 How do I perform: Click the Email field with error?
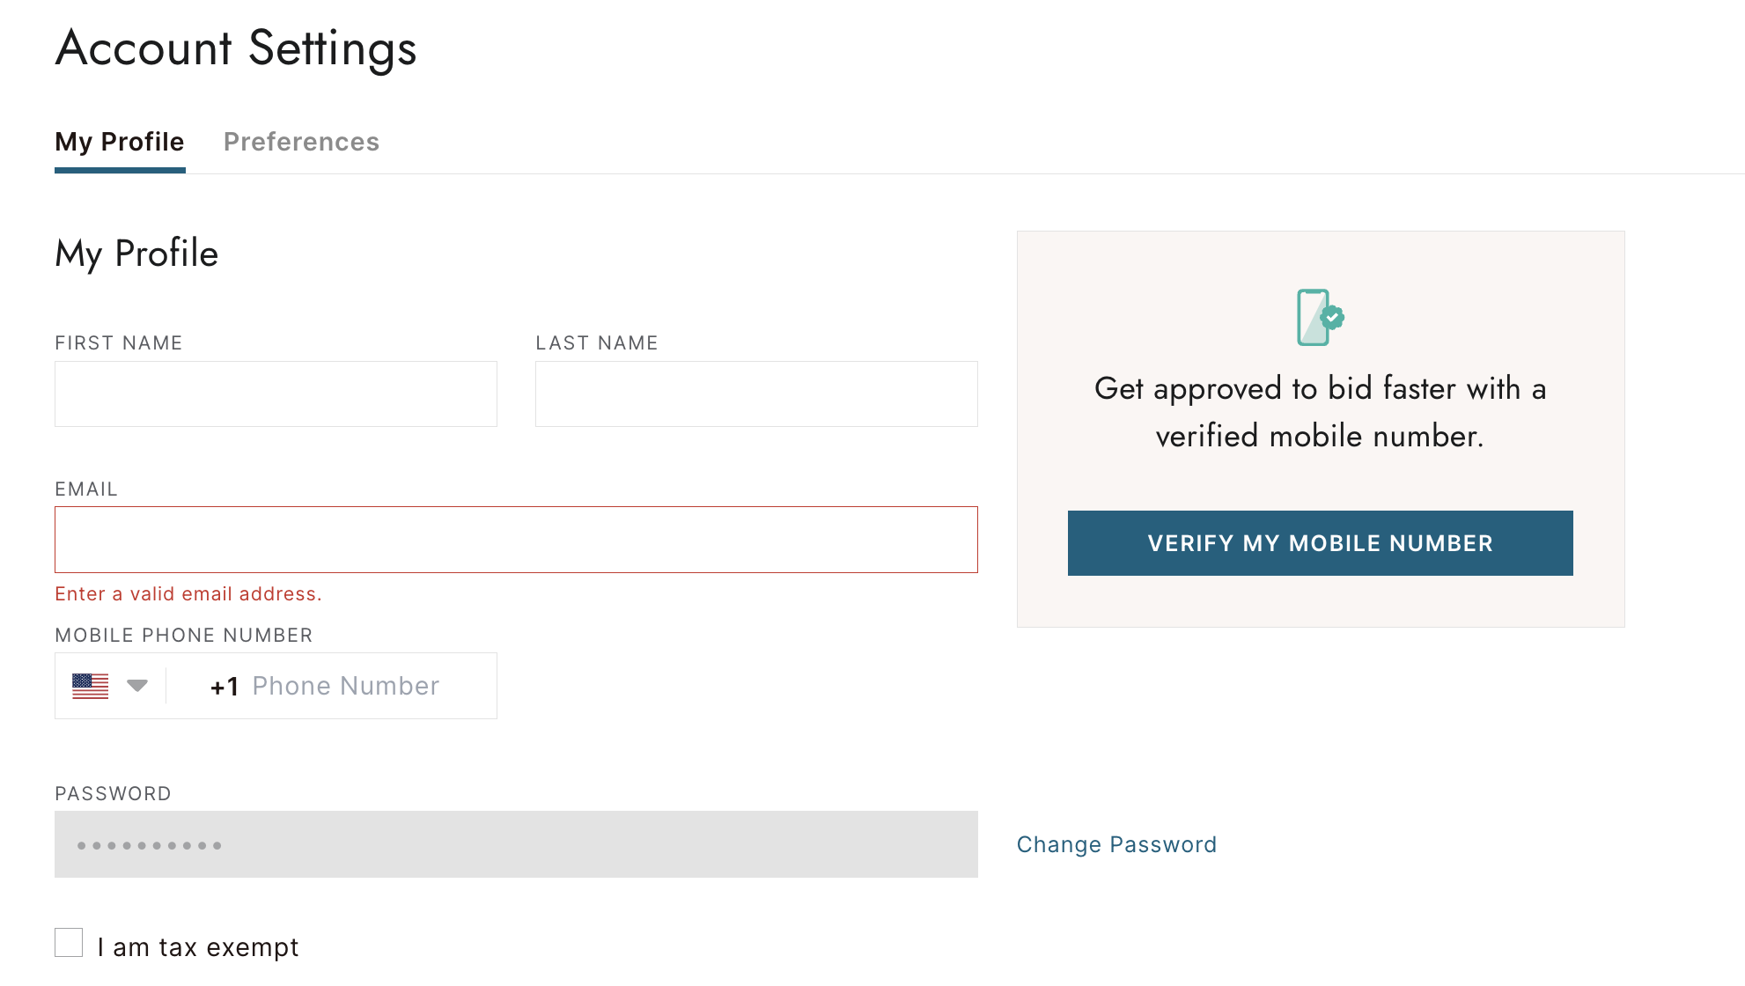516,540
